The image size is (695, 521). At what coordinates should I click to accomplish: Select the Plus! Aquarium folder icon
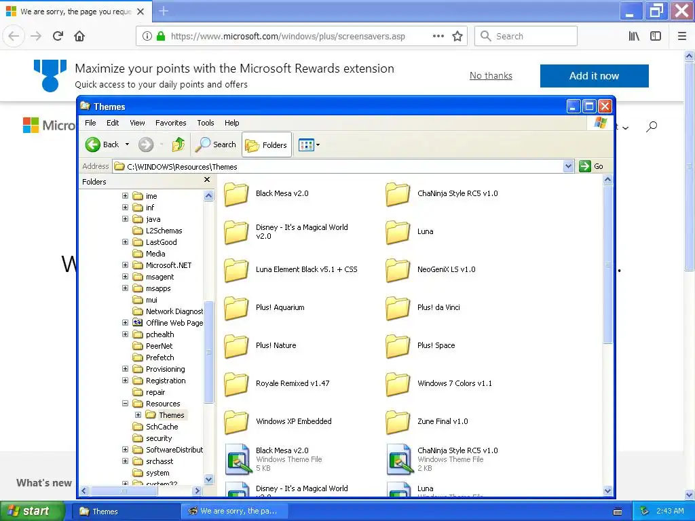(x=236, y=308)
